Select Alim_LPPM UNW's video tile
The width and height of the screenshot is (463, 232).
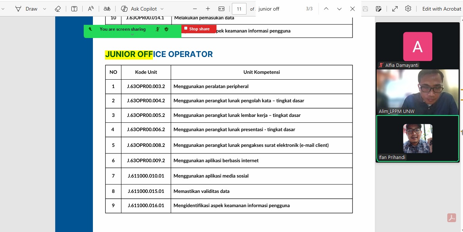pos(418,92)
